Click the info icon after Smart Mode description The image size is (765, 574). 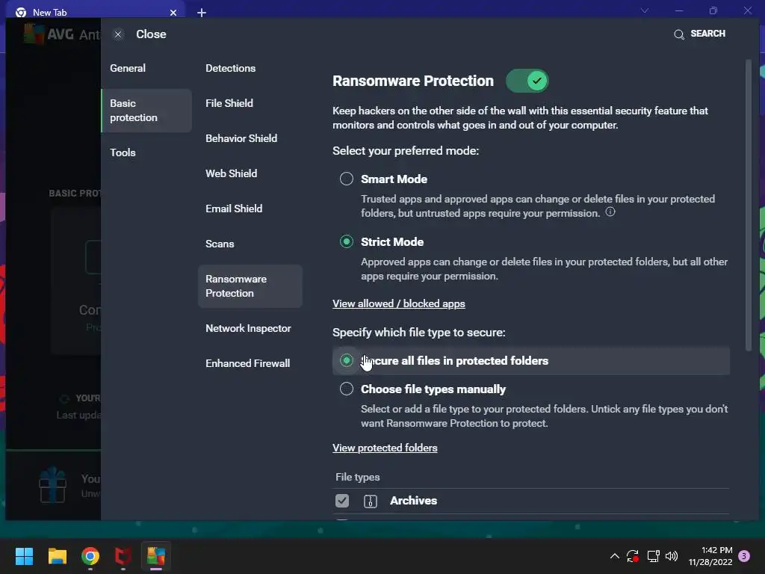[x=610, y=212]
